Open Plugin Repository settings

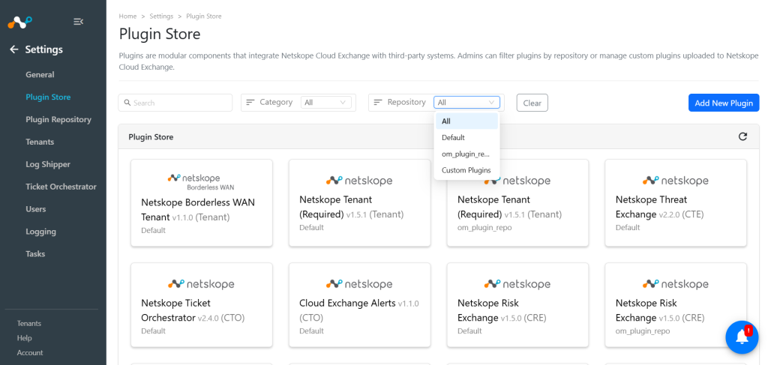tap(58, 119)
